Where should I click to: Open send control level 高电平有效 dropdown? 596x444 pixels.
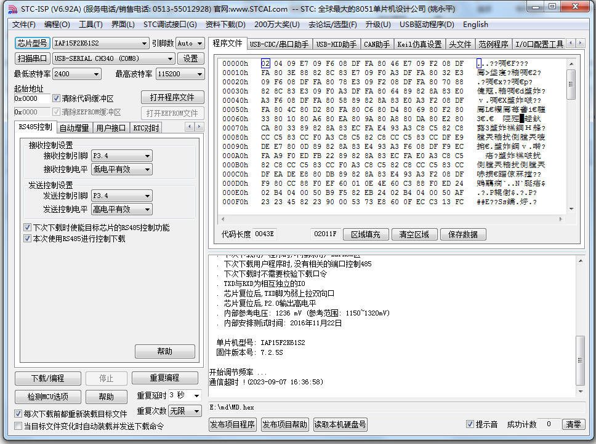click(x=122, y=209)
